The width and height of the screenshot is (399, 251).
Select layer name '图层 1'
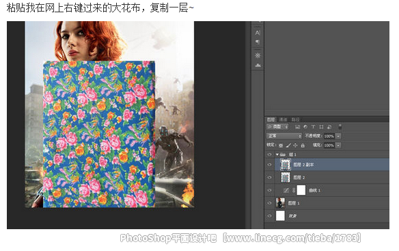pyautogui.click(x=294, y=203)
